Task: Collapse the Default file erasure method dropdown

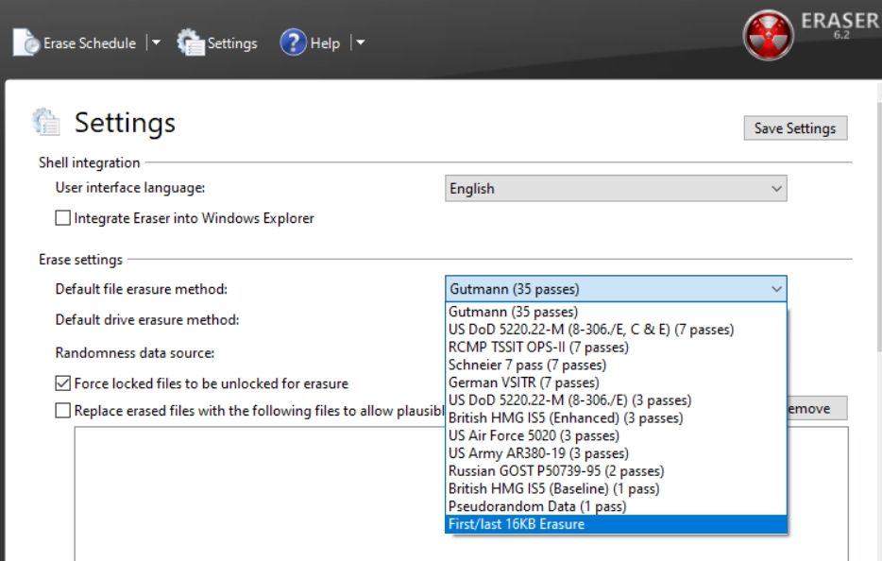Action: tap(616, 289)
